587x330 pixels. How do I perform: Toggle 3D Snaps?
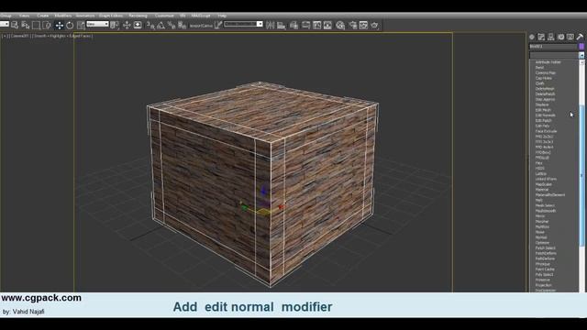tap(150, 25)
